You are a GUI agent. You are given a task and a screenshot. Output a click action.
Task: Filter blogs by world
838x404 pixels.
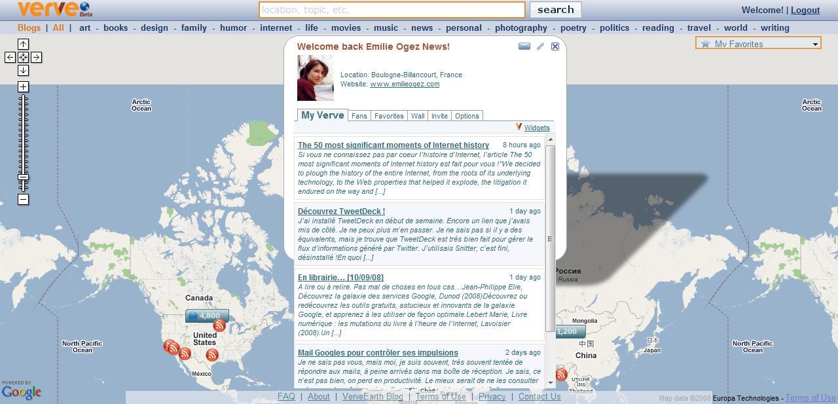click(x=735, y=28)
